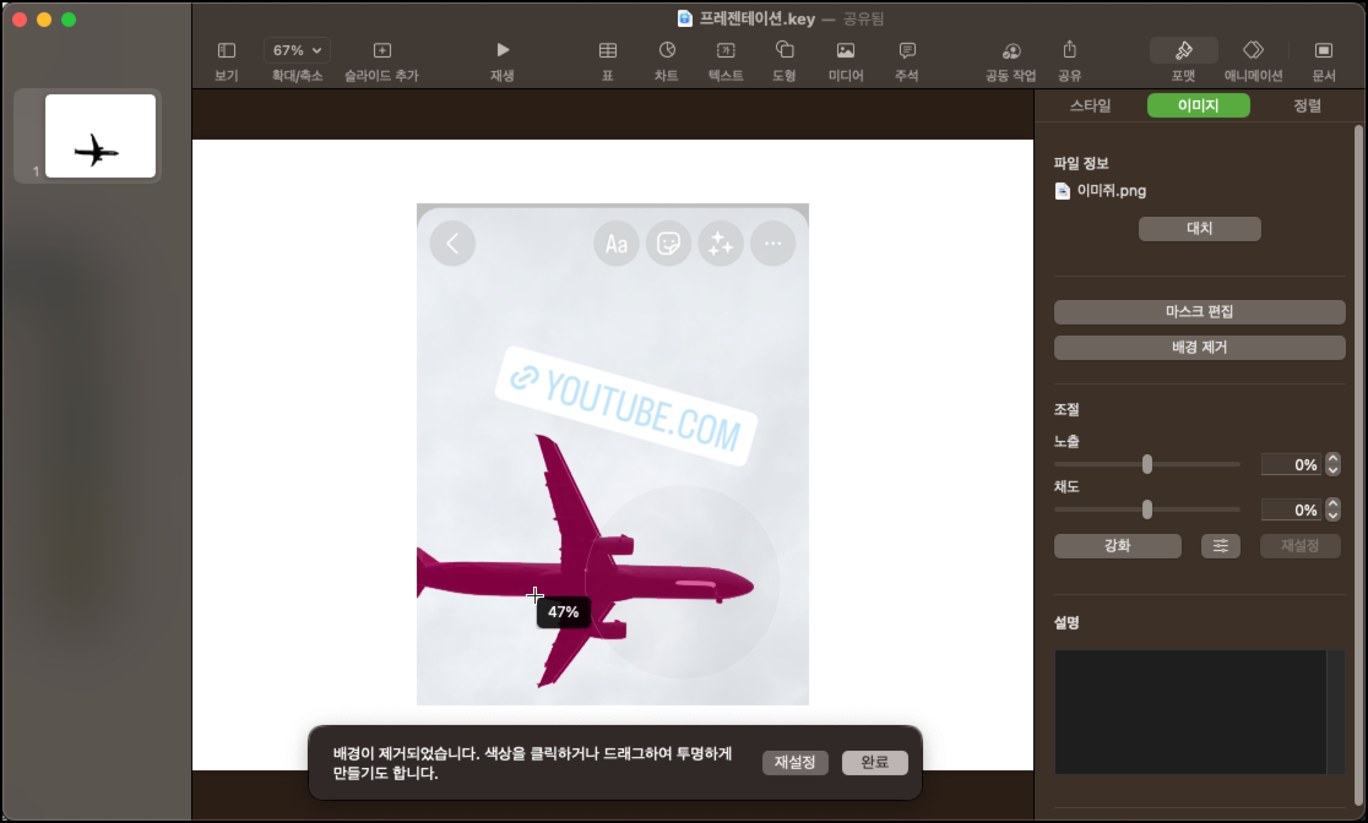Open the 차트 chart icon
This screenshot has width=1368, height=823.
(x=666, y=50)
